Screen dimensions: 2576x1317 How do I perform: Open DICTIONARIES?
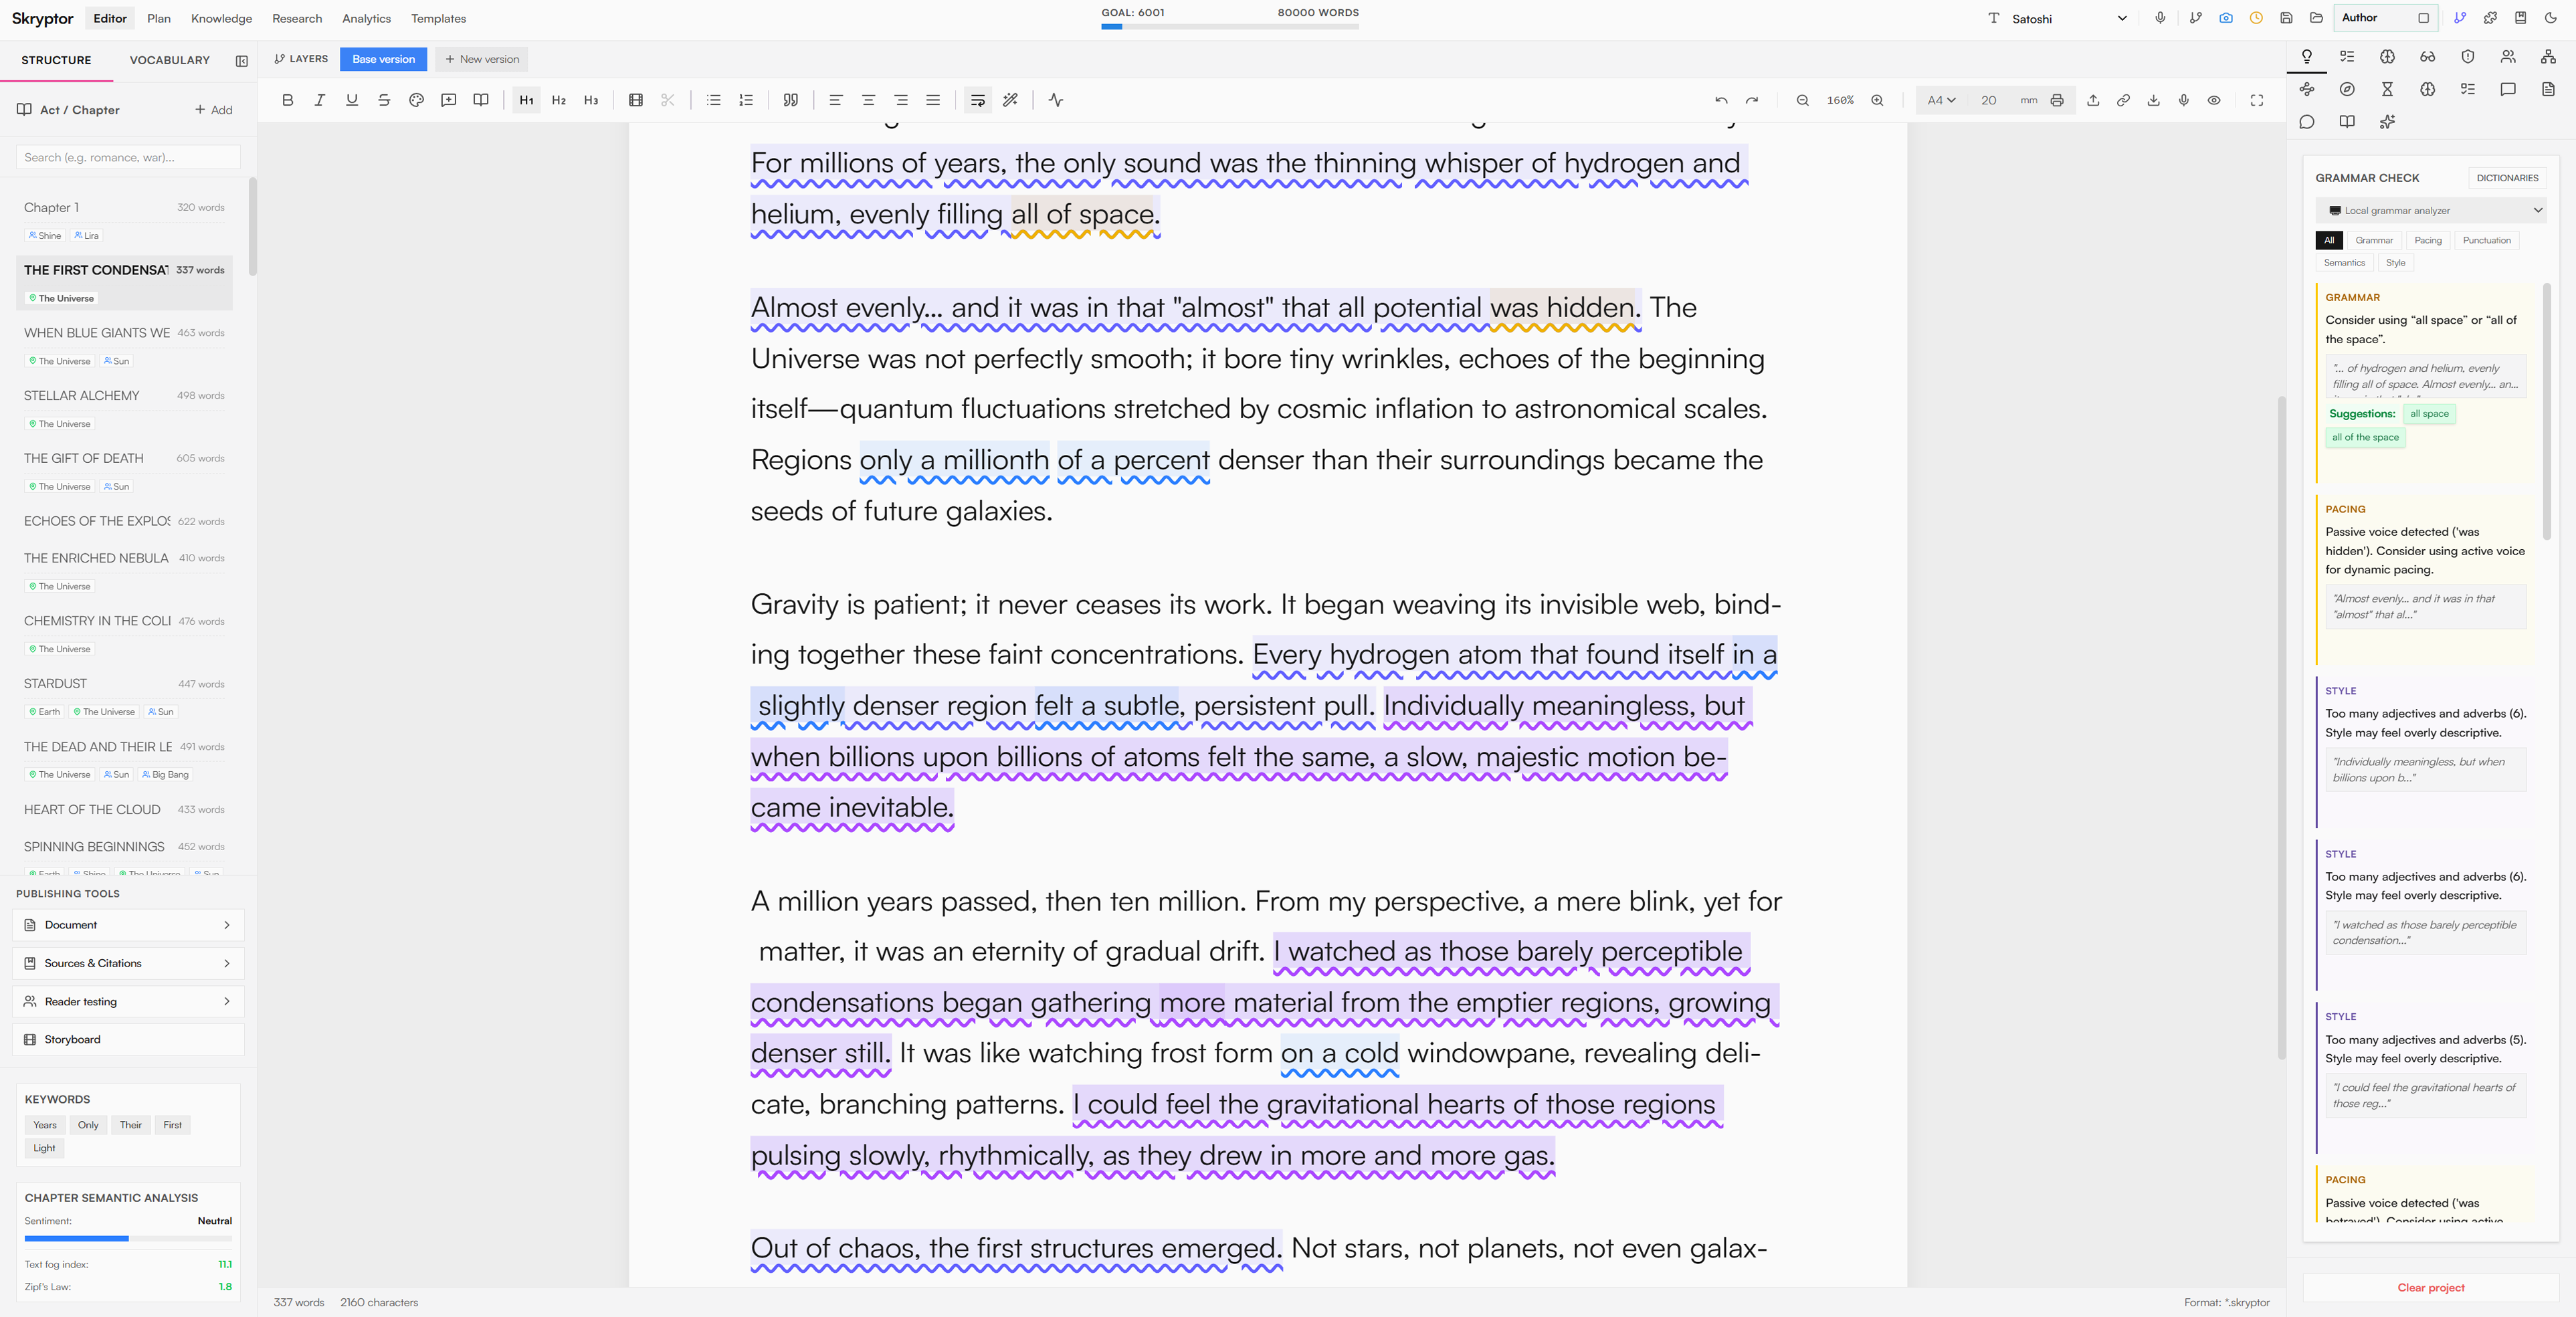tap(2507, 178)
